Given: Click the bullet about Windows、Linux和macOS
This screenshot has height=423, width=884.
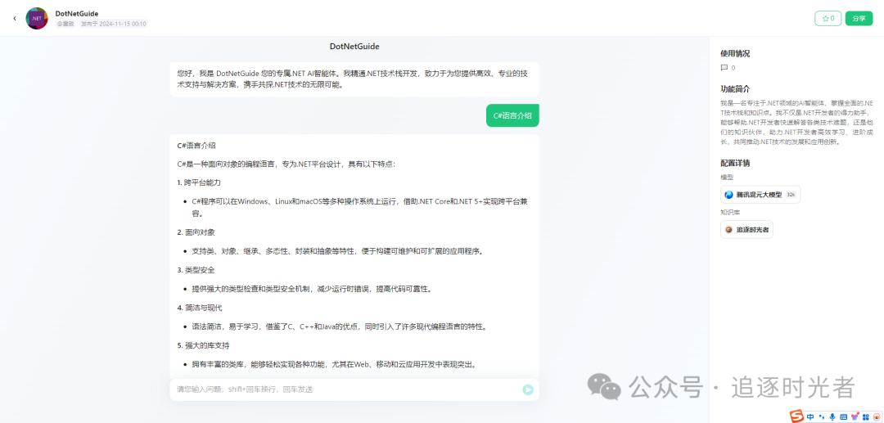Looking at the screenshot, I should click(361, 207).
